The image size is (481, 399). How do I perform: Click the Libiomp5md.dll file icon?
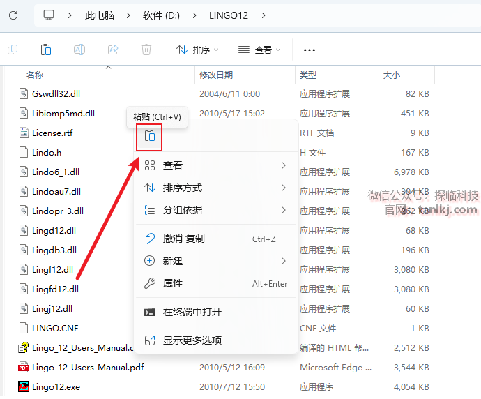(x=24, y=113)
